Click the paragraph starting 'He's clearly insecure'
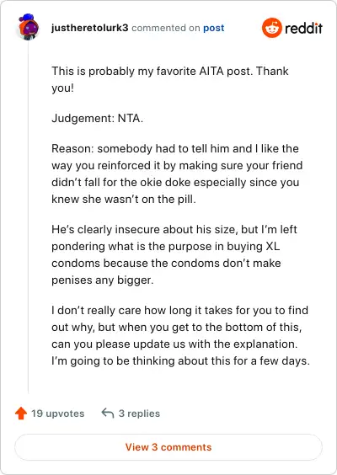The image size is (337, 475). 174,255
